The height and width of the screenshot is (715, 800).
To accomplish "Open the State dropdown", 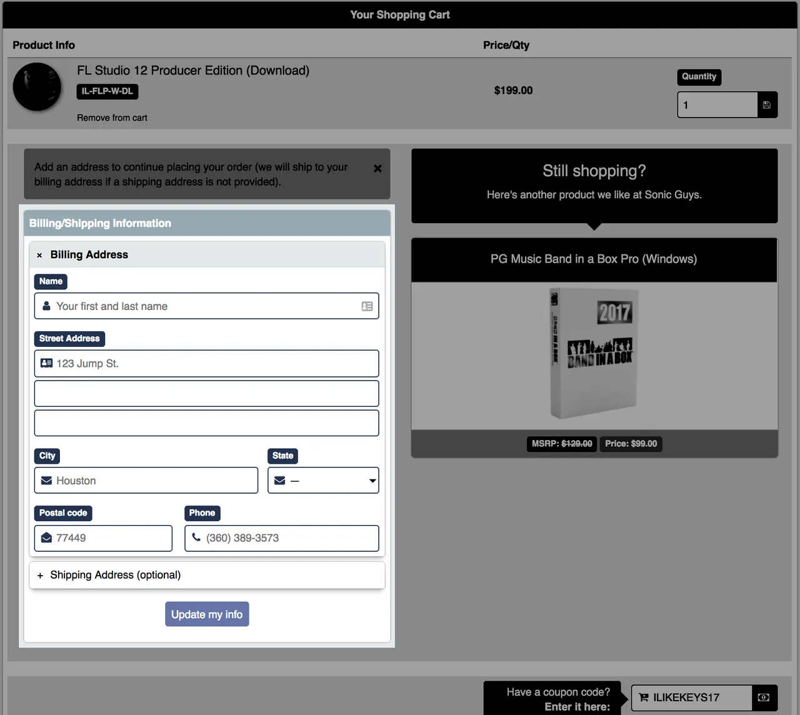I will tap(323, 480).
